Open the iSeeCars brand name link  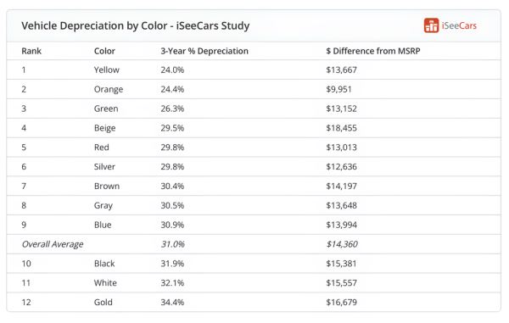click(459, 25)
